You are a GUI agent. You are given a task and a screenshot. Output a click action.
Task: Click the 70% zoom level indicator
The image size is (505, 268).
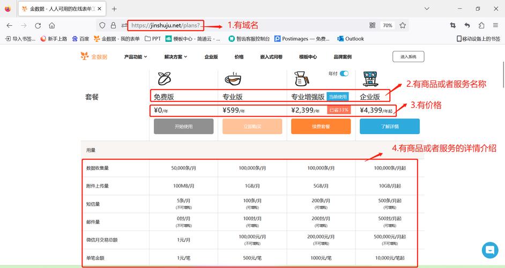(388, 25)
